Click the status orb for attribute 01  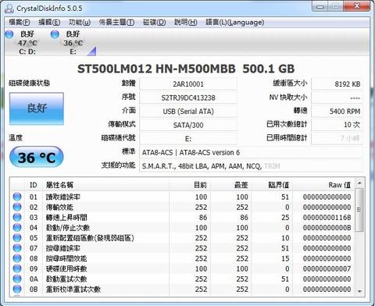[17, 197]
